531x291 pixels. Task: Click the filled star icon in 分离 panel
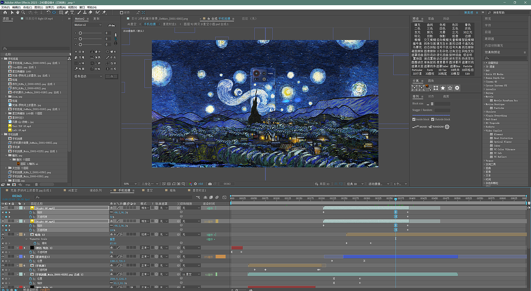point(443,88)
